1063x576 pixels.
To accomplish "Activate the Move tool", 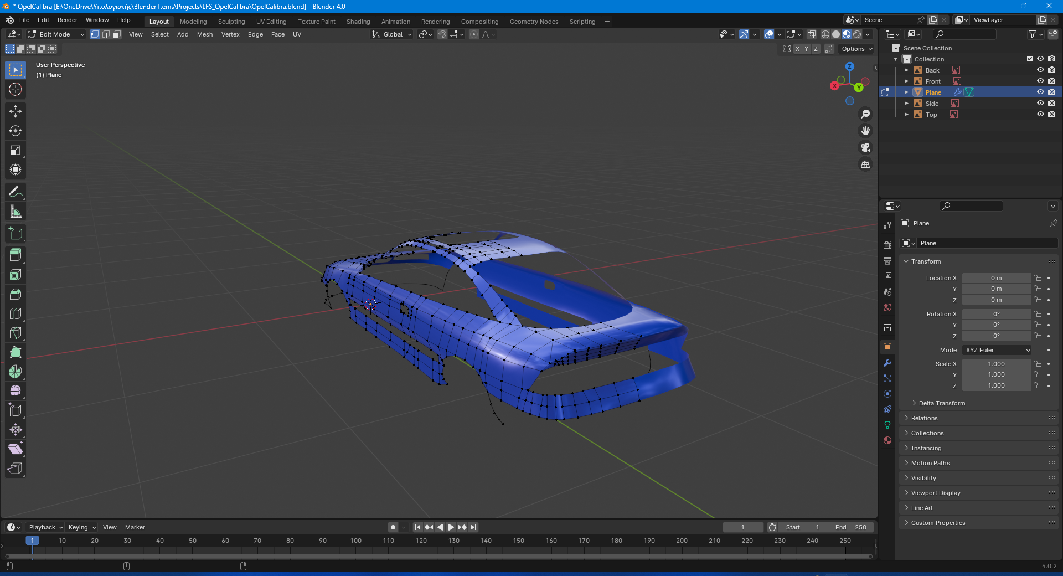I will coord(16,111).
